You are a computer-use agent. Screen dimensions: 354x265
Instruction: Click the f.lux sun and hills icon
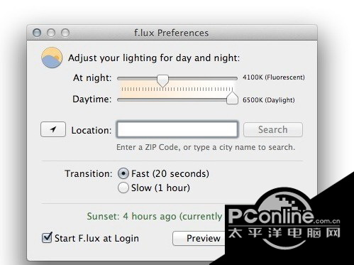[52, 58]
